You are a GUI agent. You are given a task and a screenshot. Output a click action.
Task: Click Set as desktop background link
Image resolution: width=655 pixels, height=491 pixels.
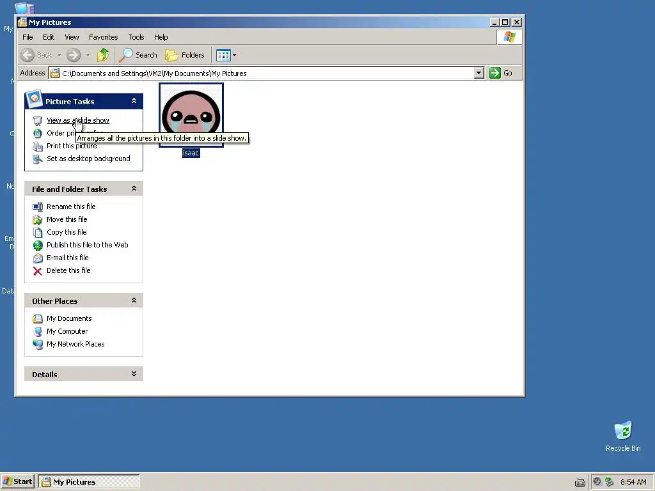[88, 159]
